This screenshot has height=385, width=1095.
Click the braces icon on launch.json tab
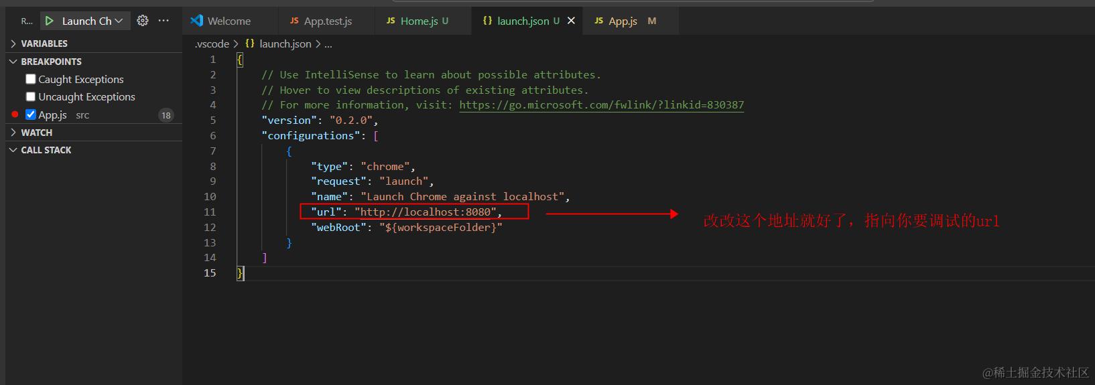coord(487,21)
